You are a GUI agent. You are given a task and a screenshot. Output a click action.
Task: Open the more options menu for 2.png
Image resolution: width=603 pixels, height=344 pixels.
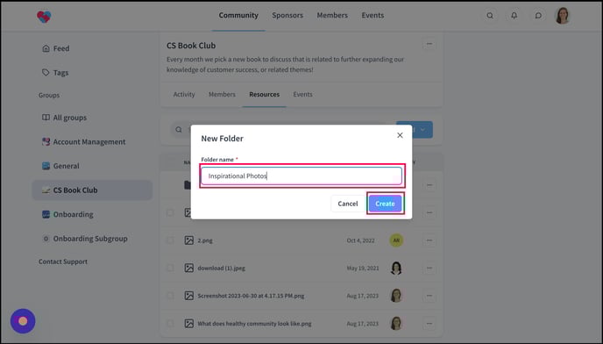pos(429,240)
